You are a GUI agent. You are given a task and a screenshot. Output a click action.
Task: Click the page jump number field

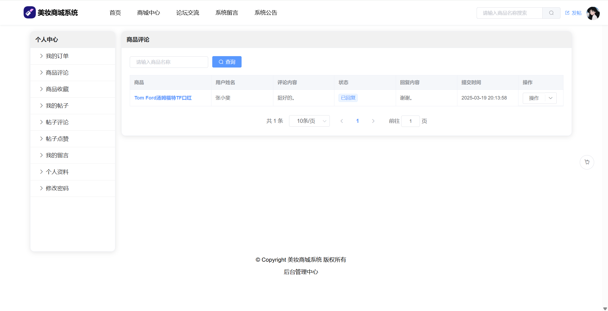[x=410, y=121]
